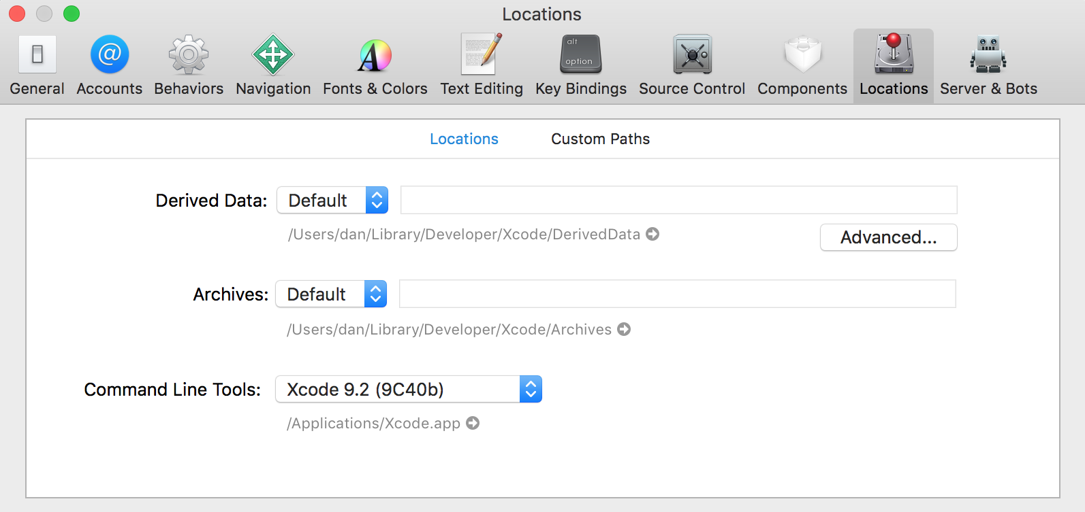Switch to Navigation preferences
The height and width of the screenshot is (512, 1085).
pyautogui.click(x=273, y=66)
